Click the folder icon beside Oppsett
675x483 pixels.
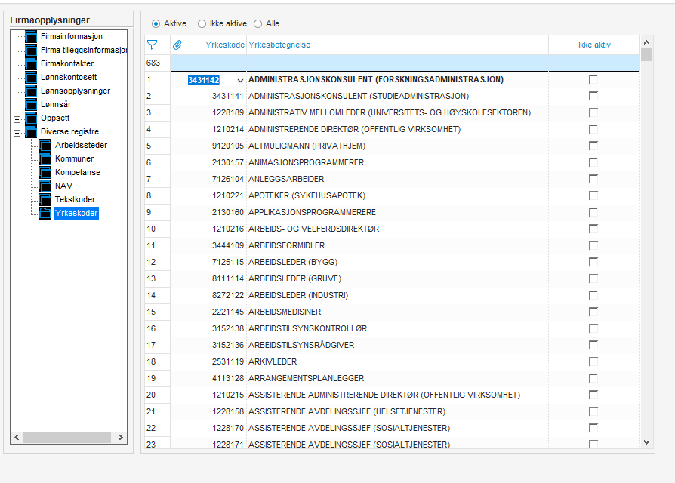point(31,118)
